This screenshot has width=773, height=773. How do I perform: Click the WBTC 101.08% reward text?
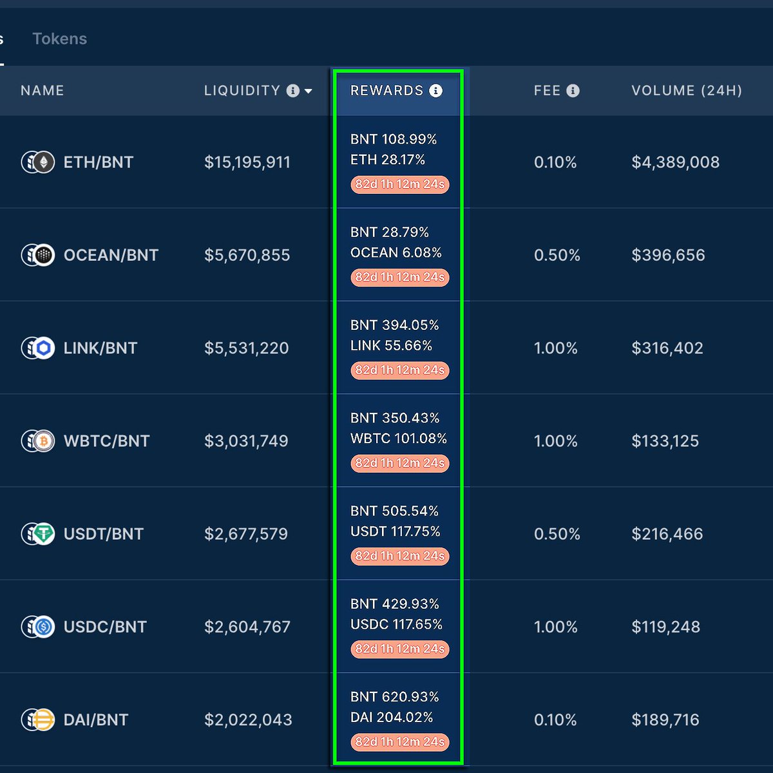tap(399, 439)
